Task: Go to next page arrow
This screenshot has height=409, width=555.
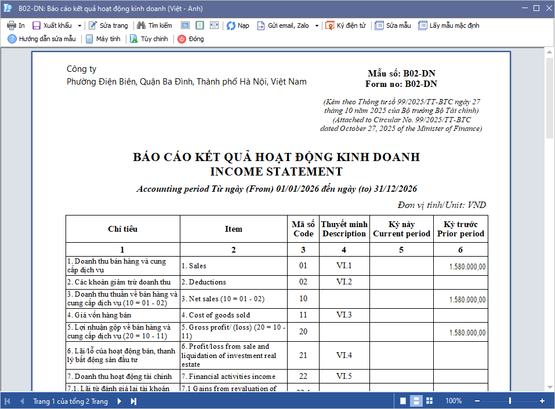Action: pyautogui.click(x=119, y=401)
